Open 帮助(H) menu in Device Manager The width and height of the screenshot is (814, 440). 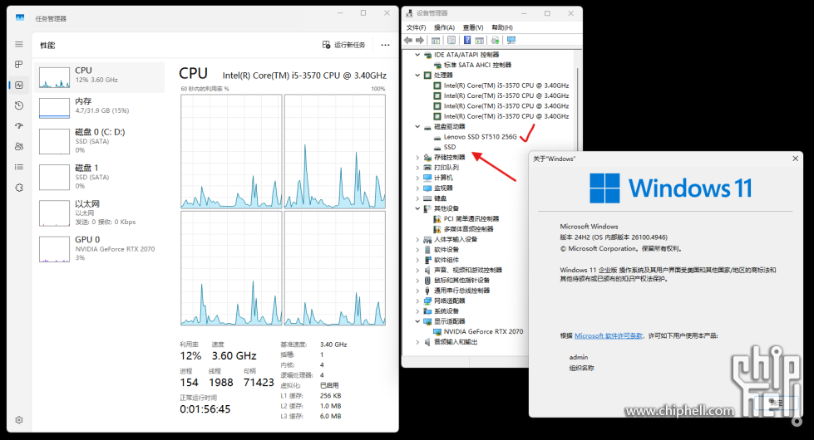(x=502, y=27)
